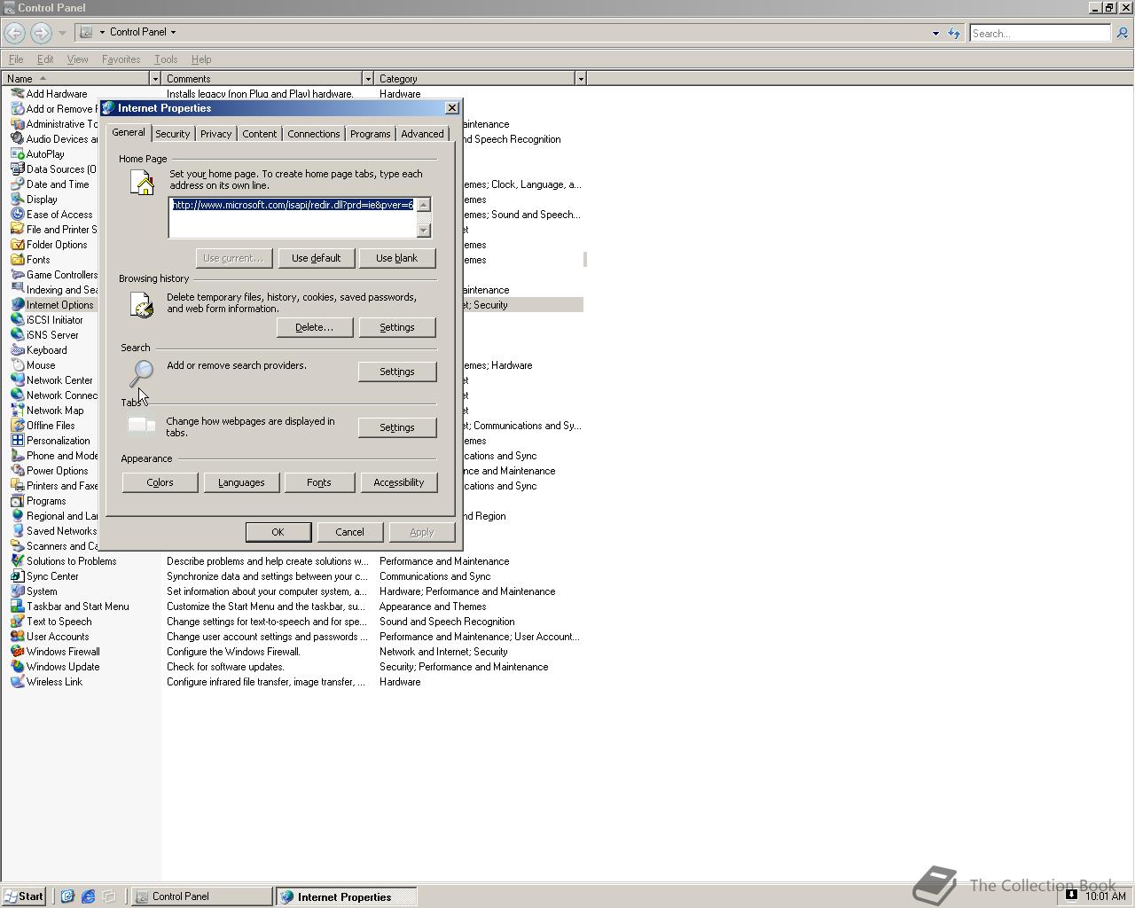Select the iSNS Server icon

[17, 335]
